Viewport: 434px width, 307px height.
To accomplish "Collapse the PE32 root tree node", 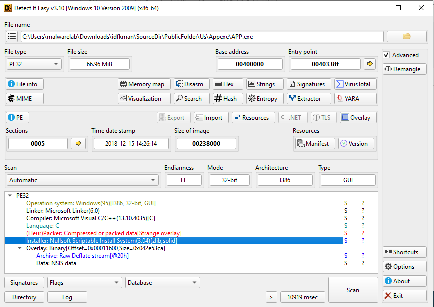I will click(10, 196).
